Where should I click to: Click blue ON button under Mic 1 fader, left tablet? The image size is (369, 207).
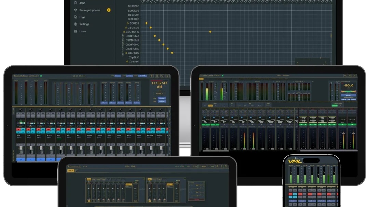(x=21, y=160)
